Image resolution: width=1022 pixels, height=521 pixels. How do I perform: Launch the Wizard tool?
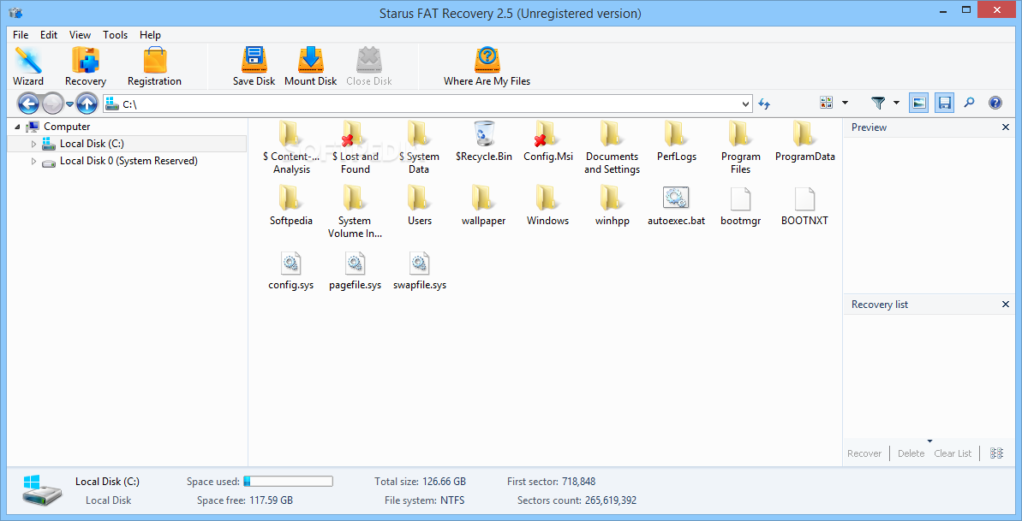coord(28,67)
